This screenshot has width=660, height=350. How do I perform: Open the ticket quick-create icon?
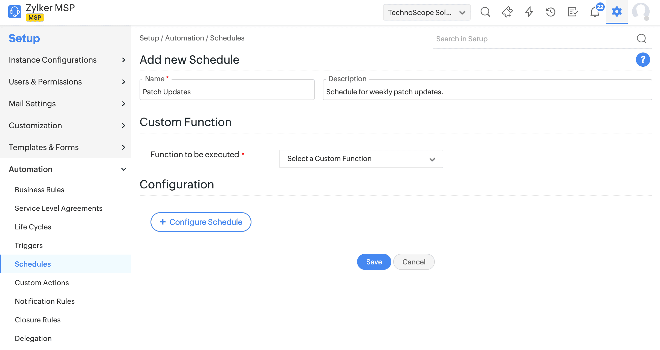[507, 12]
